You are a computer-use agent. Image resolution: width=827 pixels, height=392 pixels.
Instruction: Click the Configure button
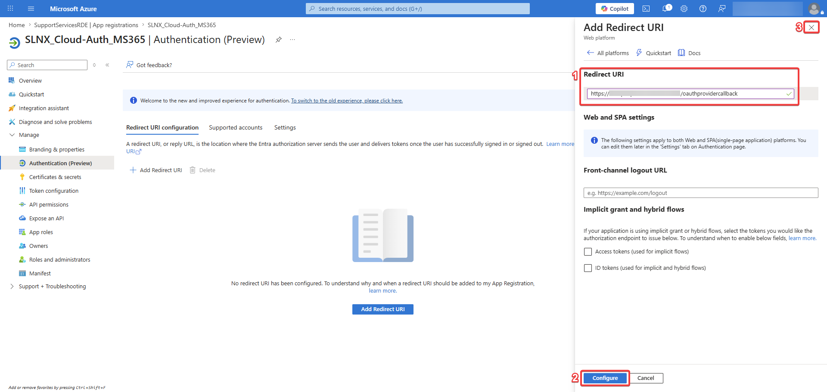click(605, 378)
